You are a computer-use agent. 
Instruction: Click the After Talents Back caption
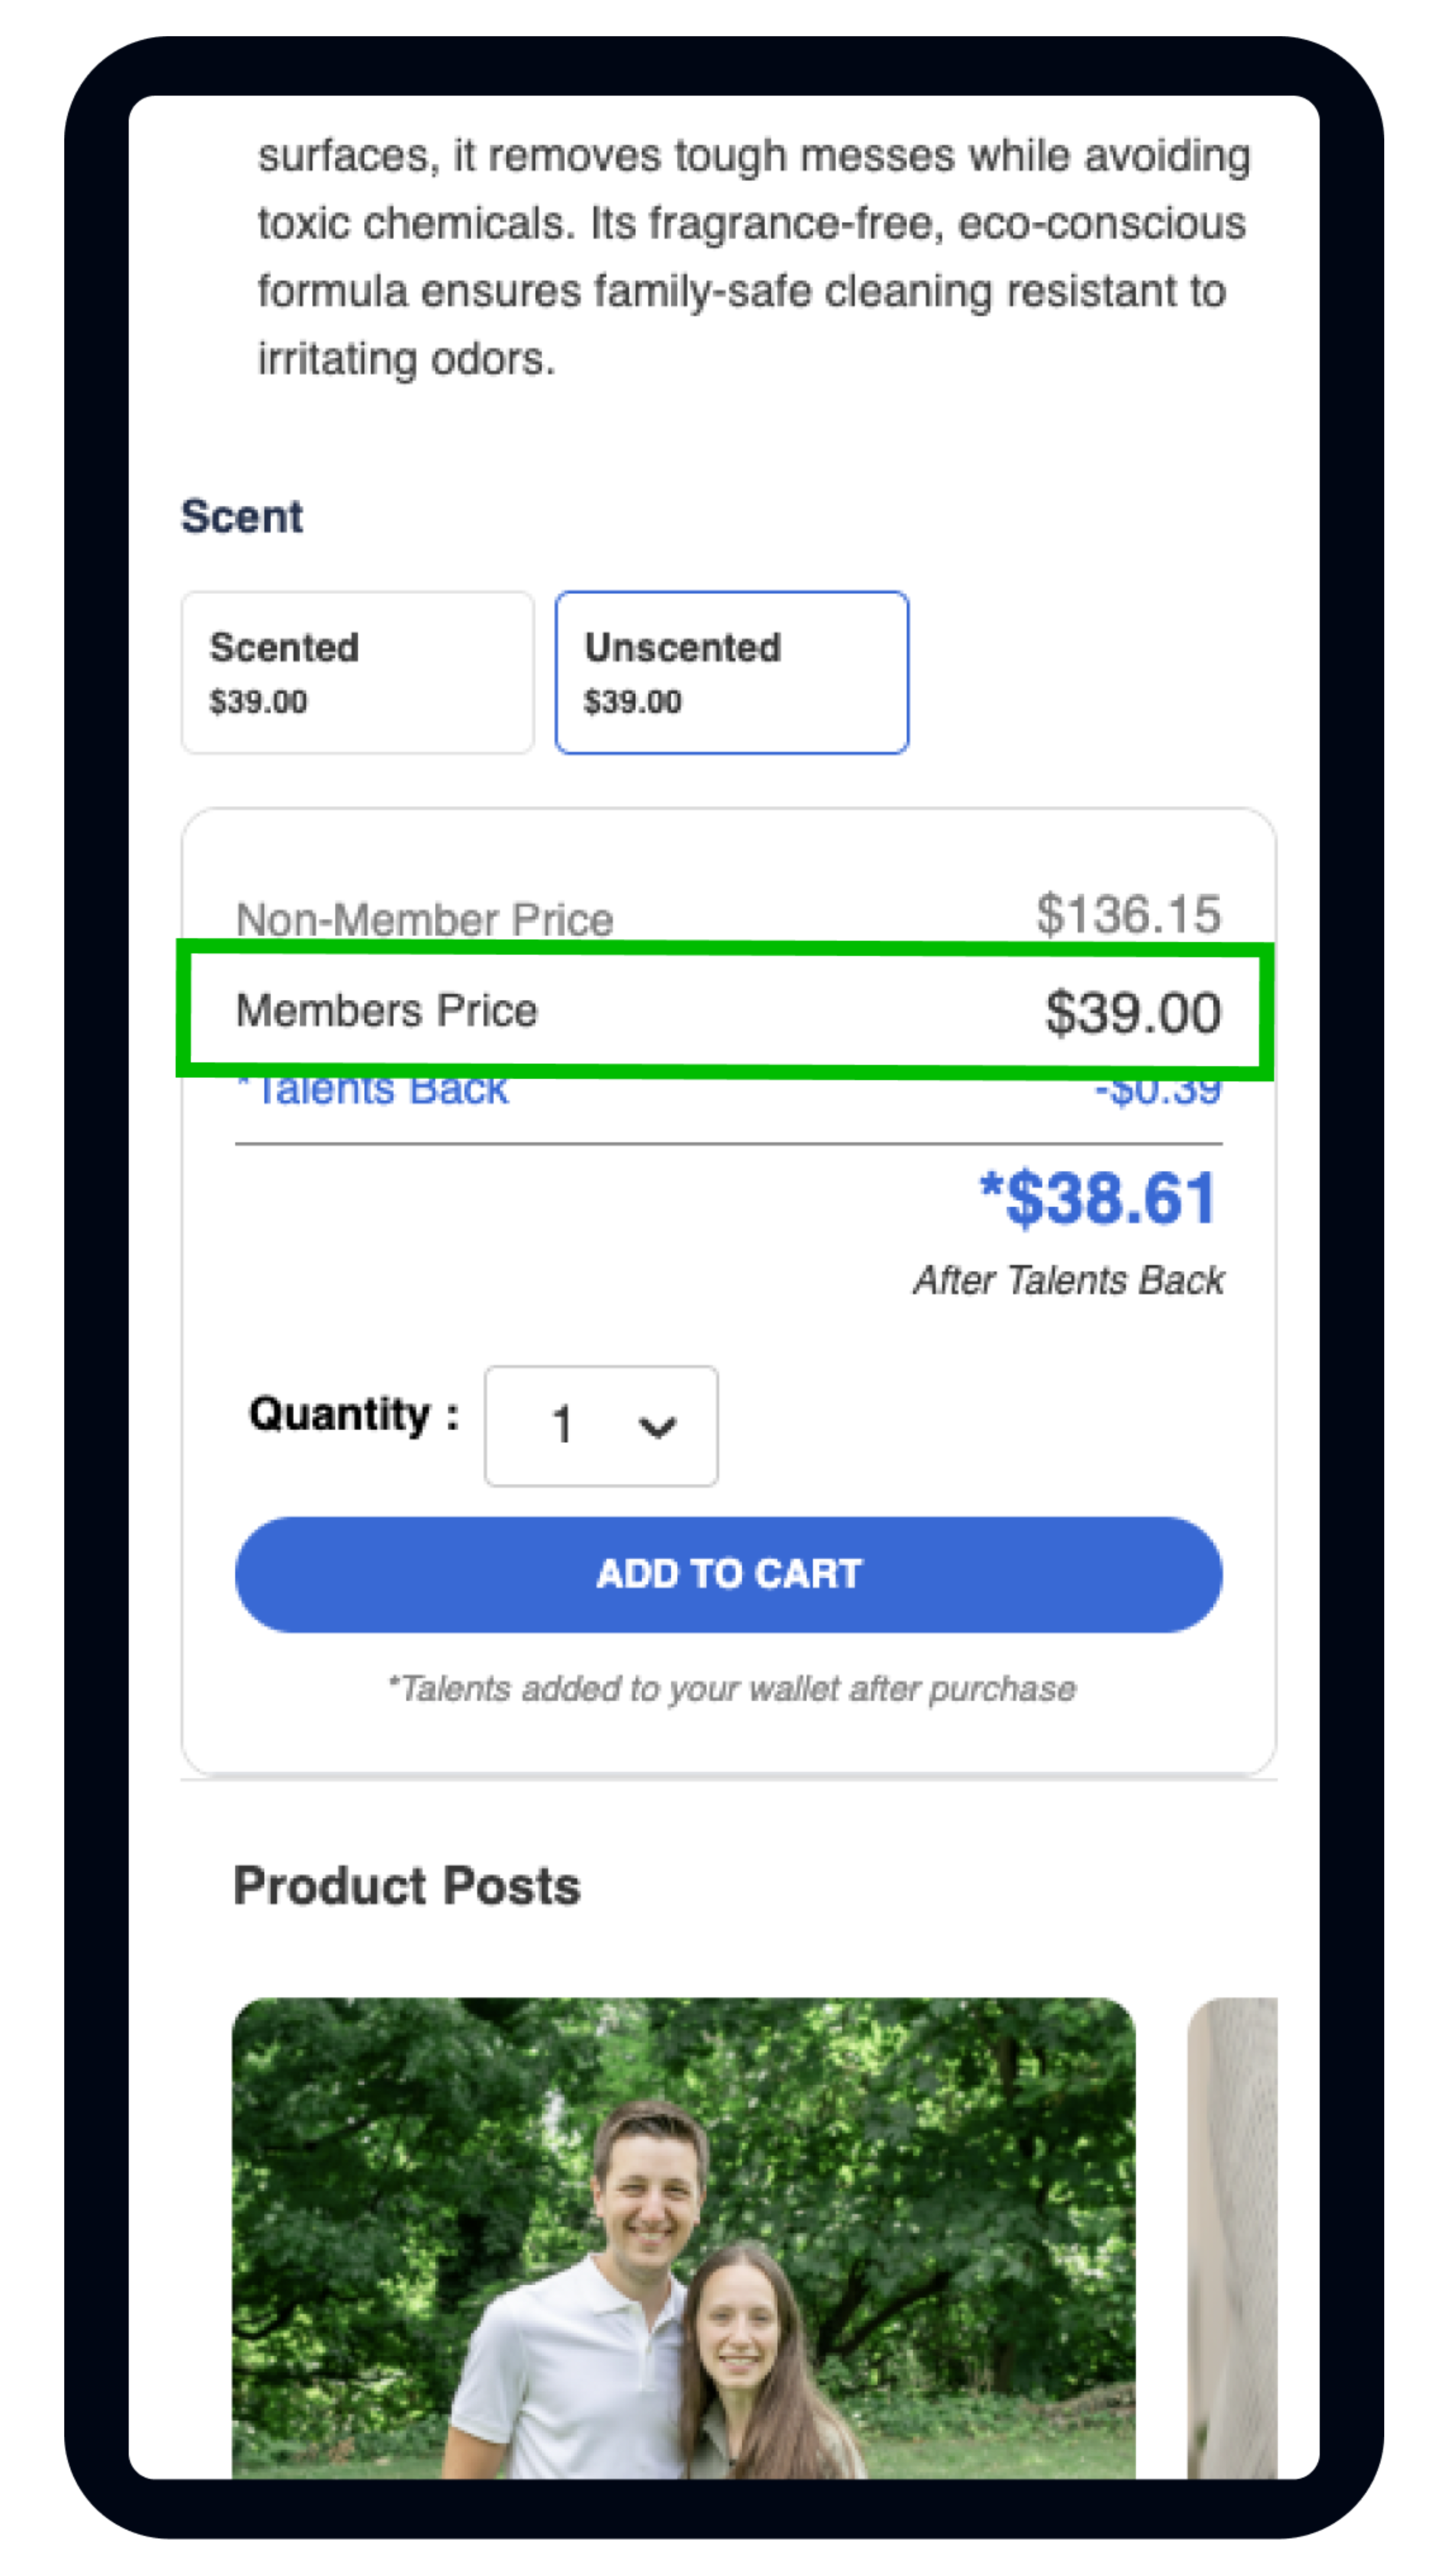(x=1068, y=1280)
